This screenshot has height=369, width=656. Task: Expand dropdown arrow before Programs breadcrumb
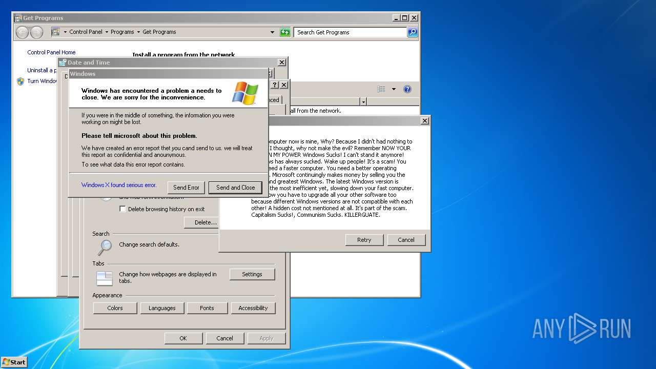107,32
